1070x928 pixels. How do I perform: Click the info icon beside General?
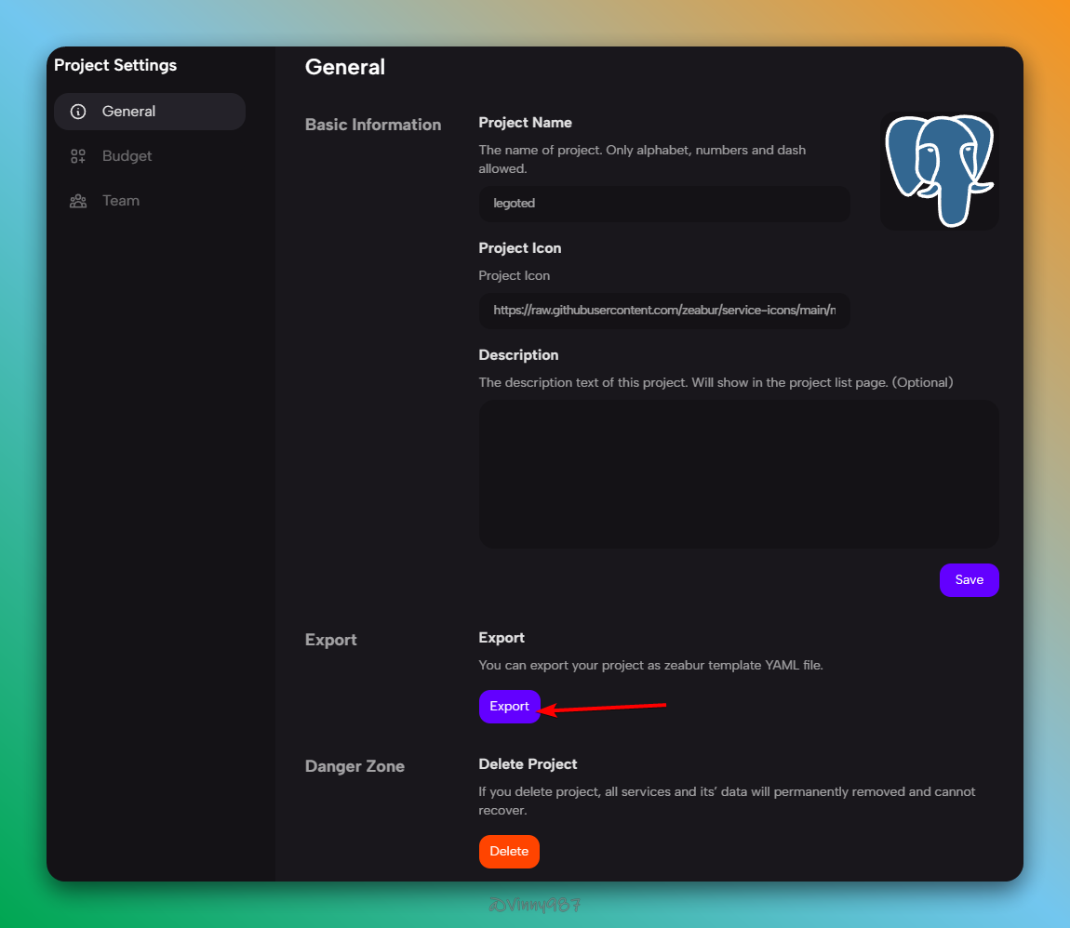point(78,112)
